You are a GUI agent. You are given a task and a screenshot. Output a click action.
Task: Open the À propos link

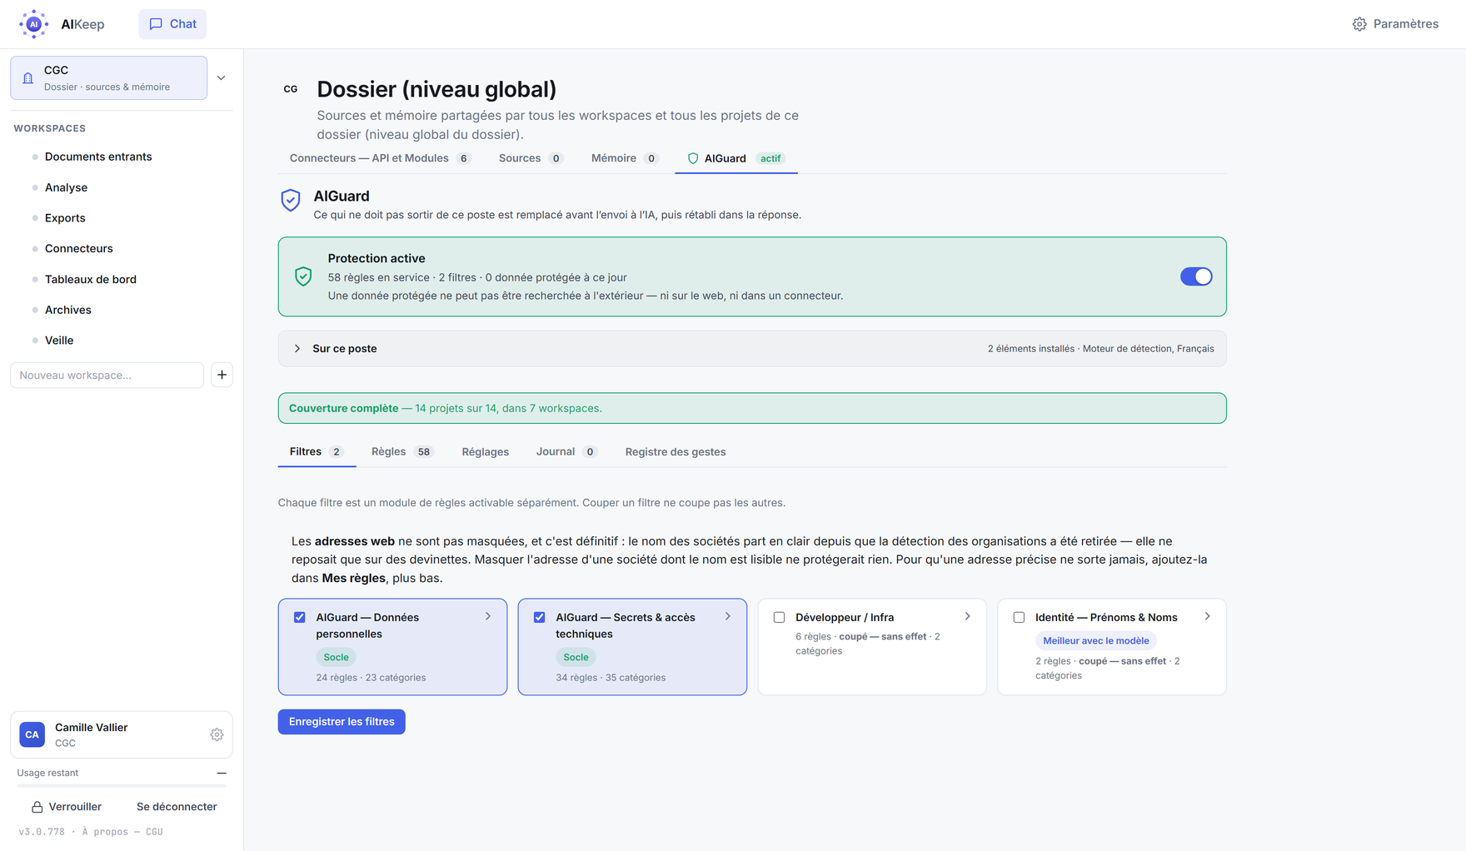104,832
